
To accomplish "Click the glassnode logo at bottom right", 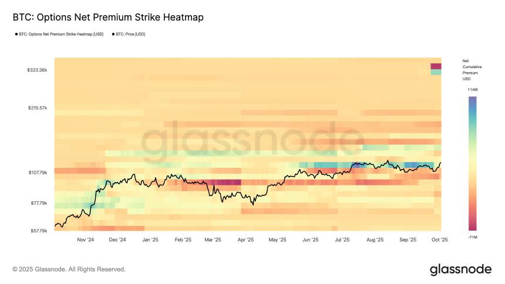I will (x=460, y=269).
